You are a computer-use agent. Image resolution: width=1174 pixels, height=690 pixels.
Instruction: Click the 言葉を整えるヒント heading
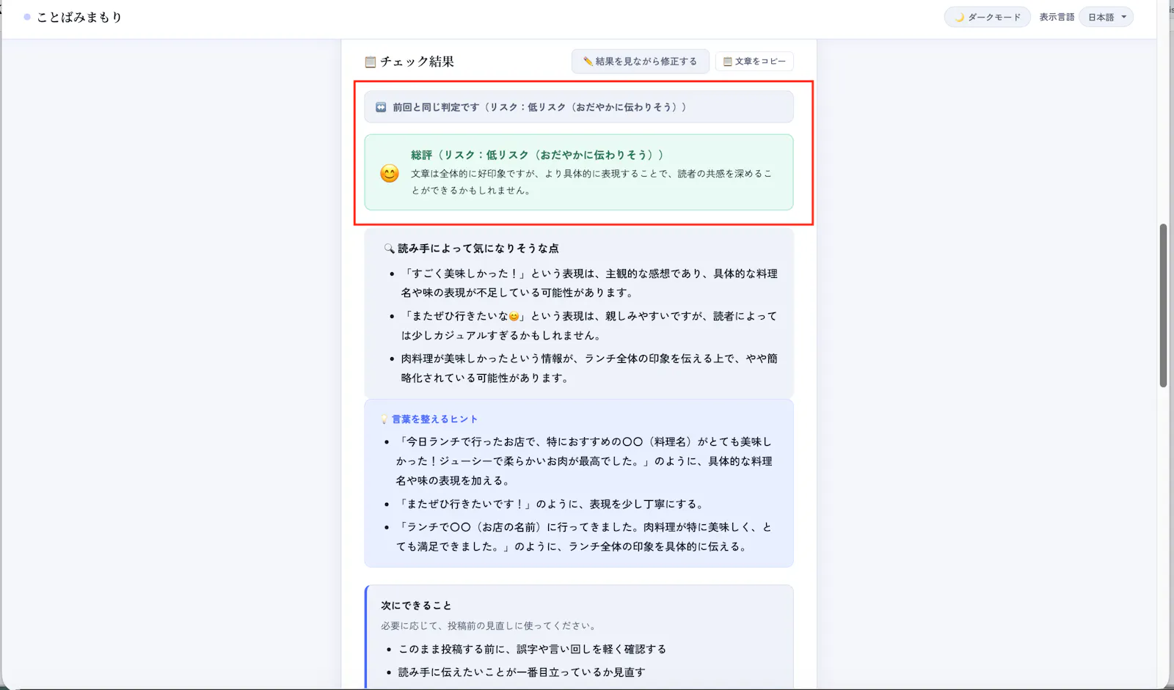click(x=434, y=419)
